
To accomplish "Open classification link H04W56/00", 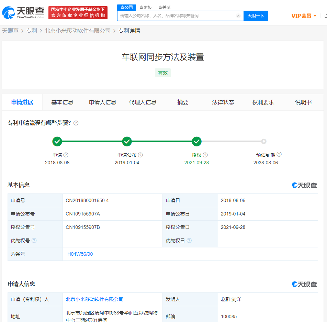I will (x=80, y=254).
